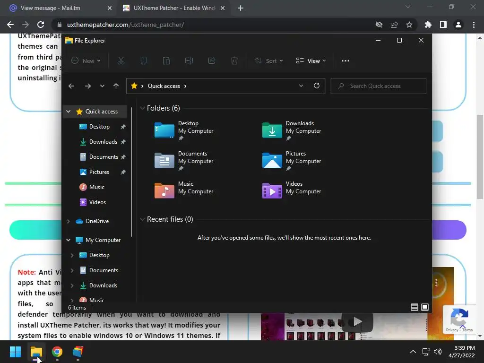484x363 pixels.
Task: Expand Downloads under My Computer
Action: click(72, 285)
